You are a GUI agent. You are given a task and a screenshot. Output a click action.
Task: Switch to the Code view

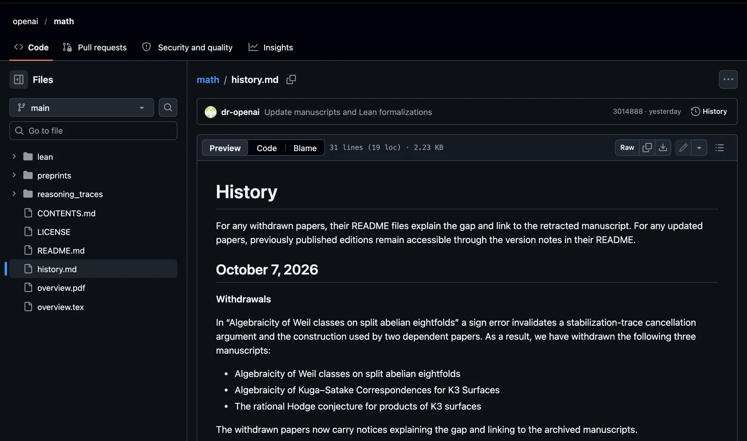pos(267,148)
